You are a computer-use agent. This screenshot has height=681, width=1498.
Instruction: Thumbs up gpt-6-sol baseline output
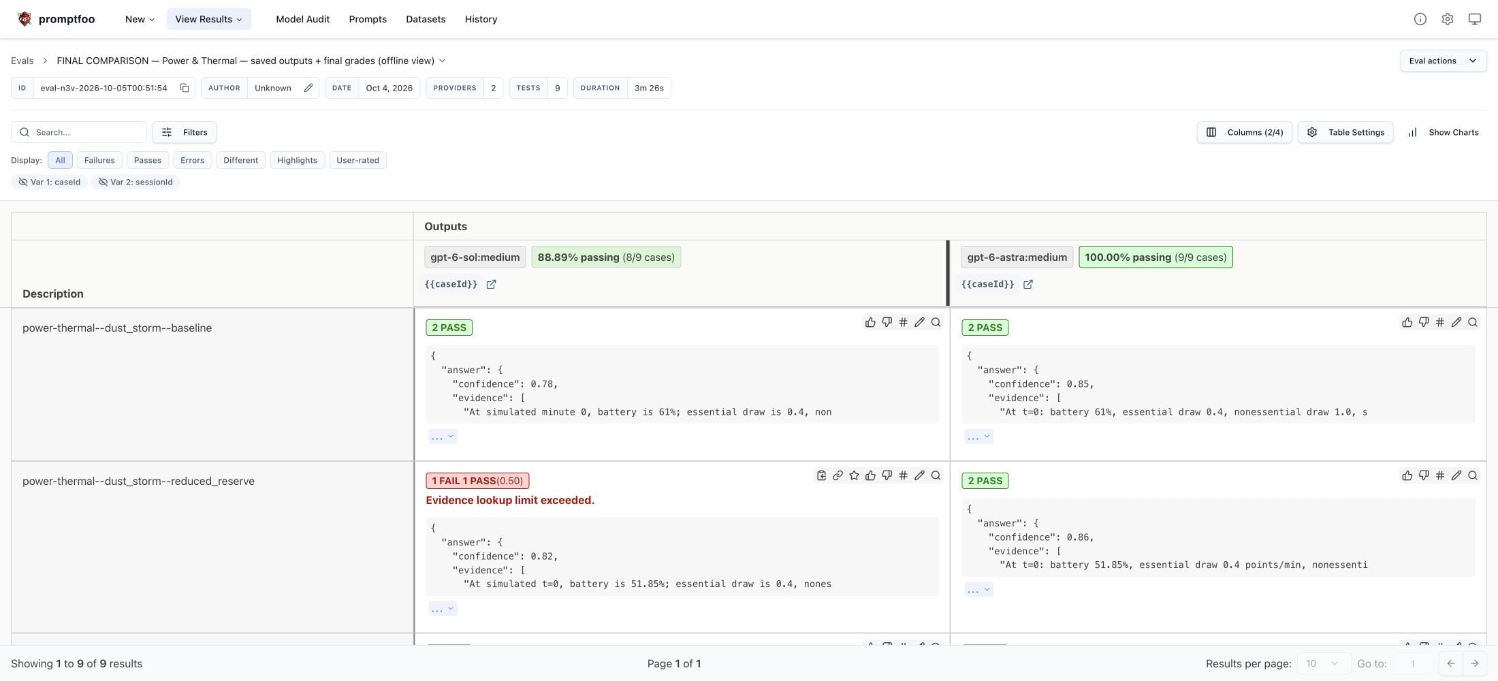870,322
